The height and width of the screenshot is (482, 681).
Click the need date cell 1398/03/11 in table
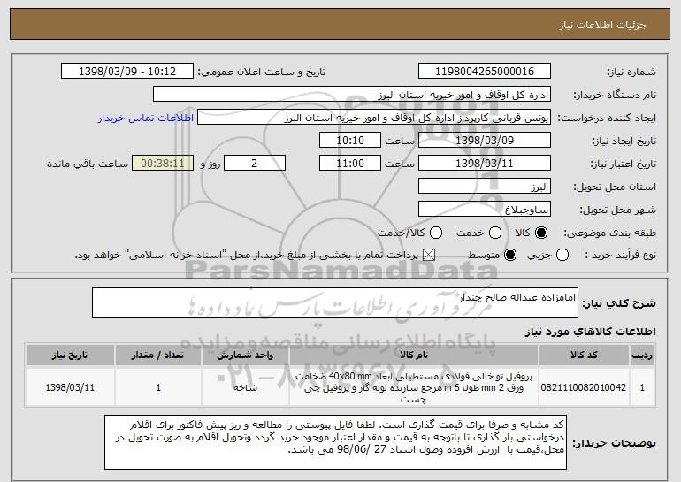click(x=70, y=387)
